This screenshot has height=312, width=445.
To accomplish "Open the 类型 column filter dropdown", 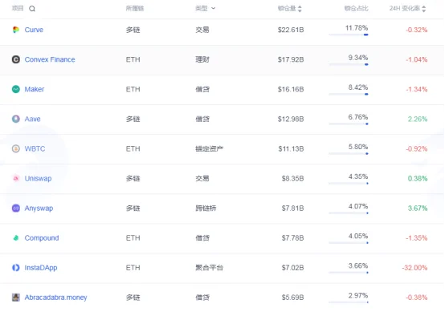I will (214, 9).
